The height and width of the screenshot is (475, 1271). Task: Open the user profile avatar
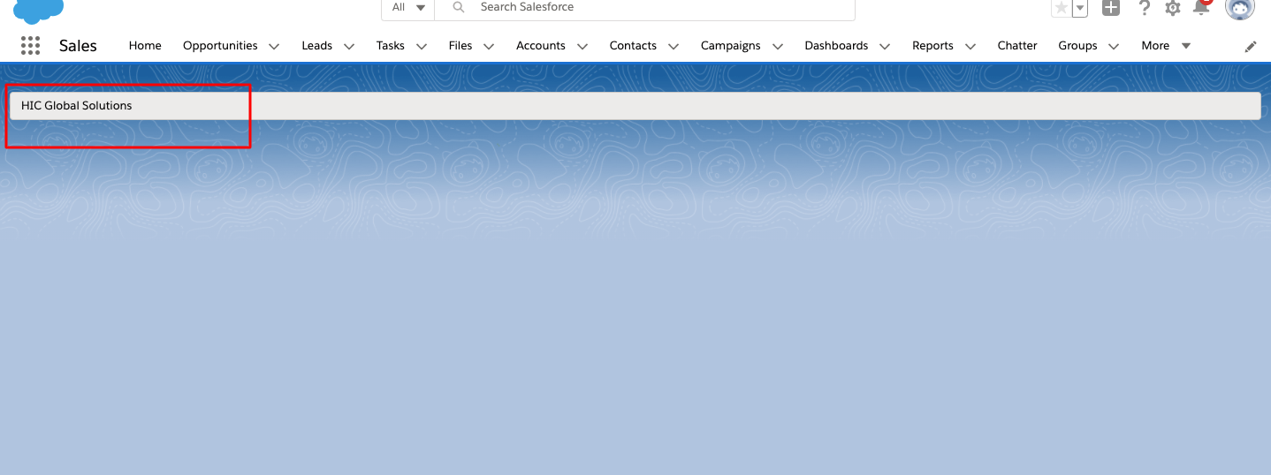(x=1240, y=7)
